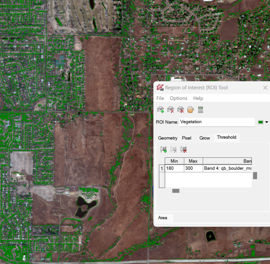Click the Remove ROI icon
This screenshot has width=270, height=264.
(171, 109)
